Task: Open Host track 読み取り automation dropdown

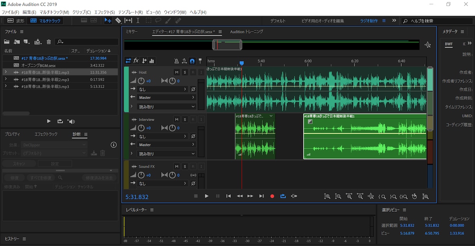Action: coord(166,107)
